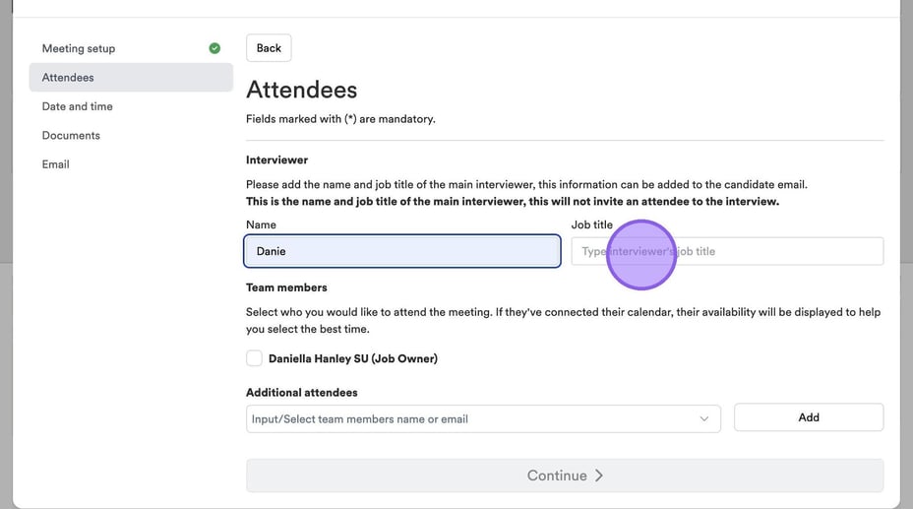Click the Daniella Hanley SU (Job Owner) label
913x509 pixels.
pos(352,358)
